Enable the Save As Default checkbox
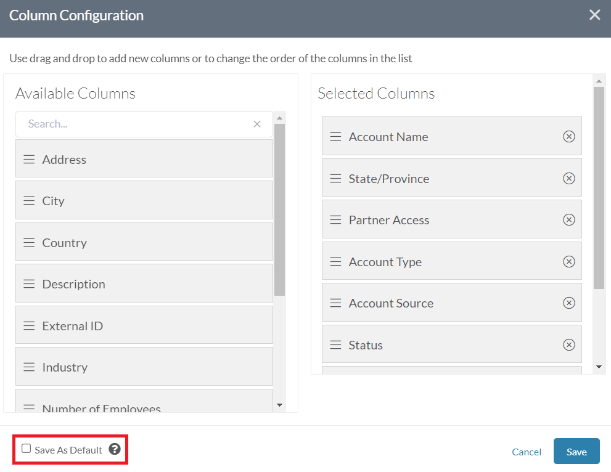611x472 pixels. tap(26, 449)
